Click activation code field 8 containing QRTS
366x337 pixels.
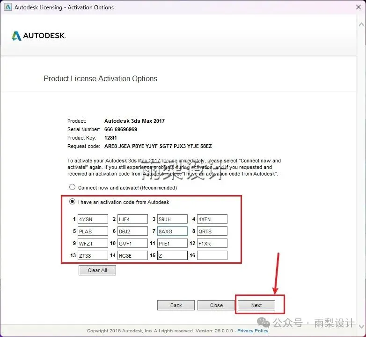[212, 231]
